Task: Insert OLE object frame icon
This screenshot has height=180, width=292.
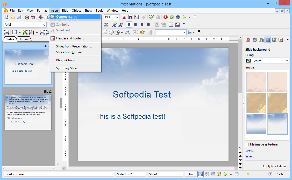Action: click(42, 32)
